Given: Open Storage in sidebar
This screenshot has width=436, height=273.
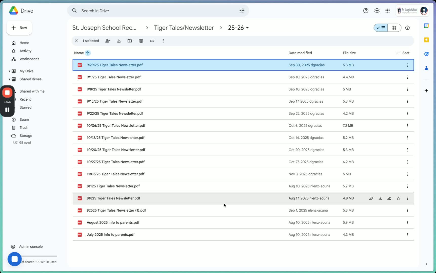Looking at the screenshot, I should coord(26,136).
